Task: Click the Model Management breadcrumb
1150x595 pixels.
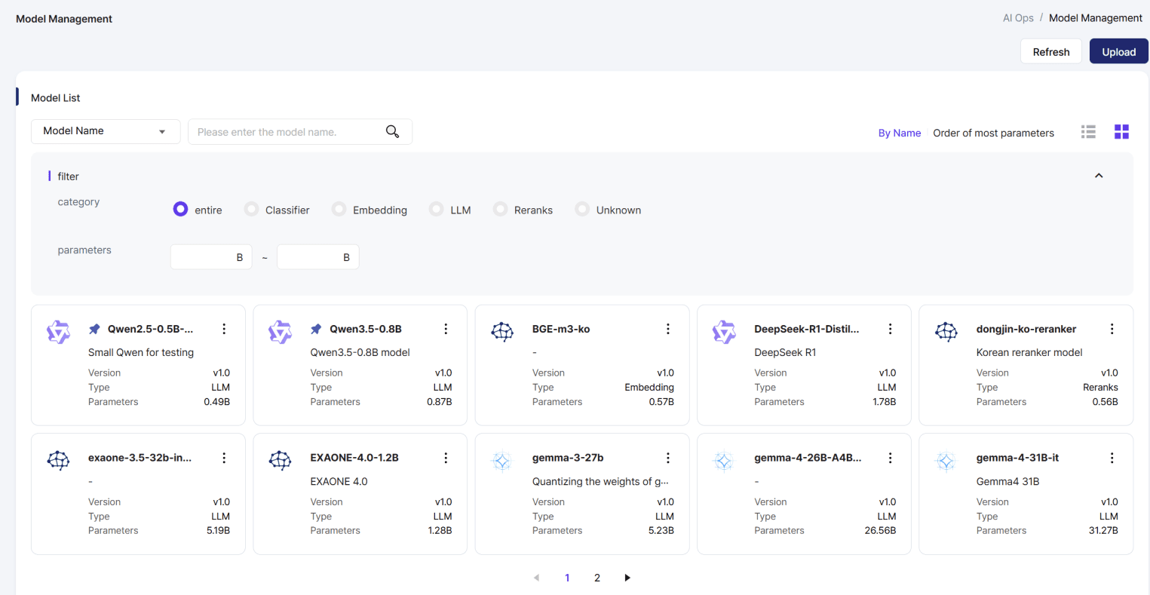Action: pyautogui.click(x=1095, y=18)
